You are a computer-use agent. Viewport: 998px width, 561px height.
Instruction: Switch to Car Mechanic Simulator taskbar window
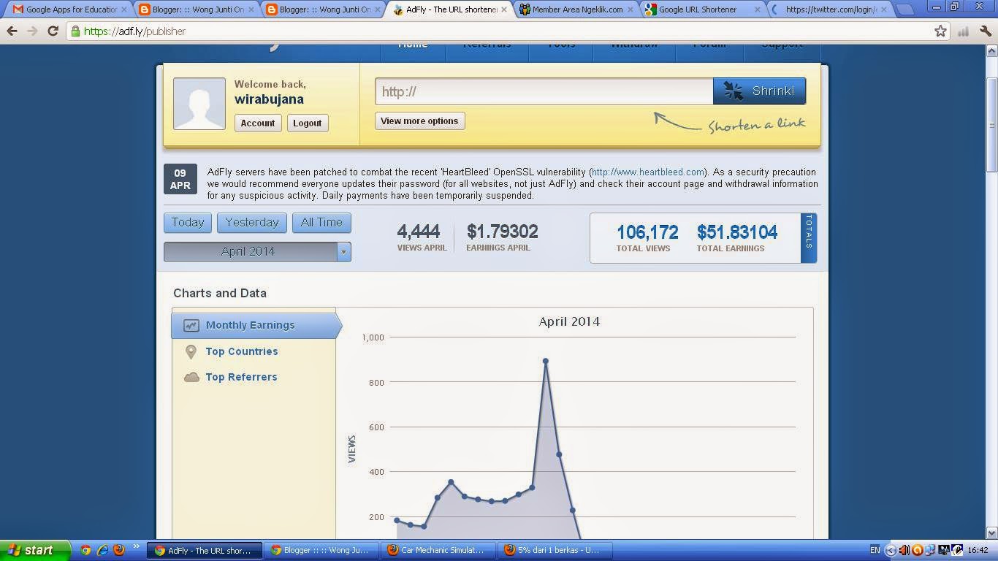click(x=437, y=550)
